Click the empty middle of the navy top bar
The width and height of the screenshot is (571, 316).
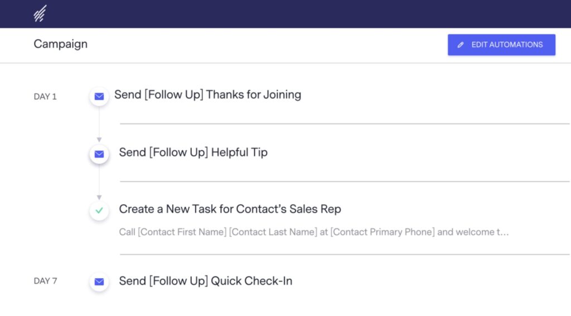click(285, 14)
